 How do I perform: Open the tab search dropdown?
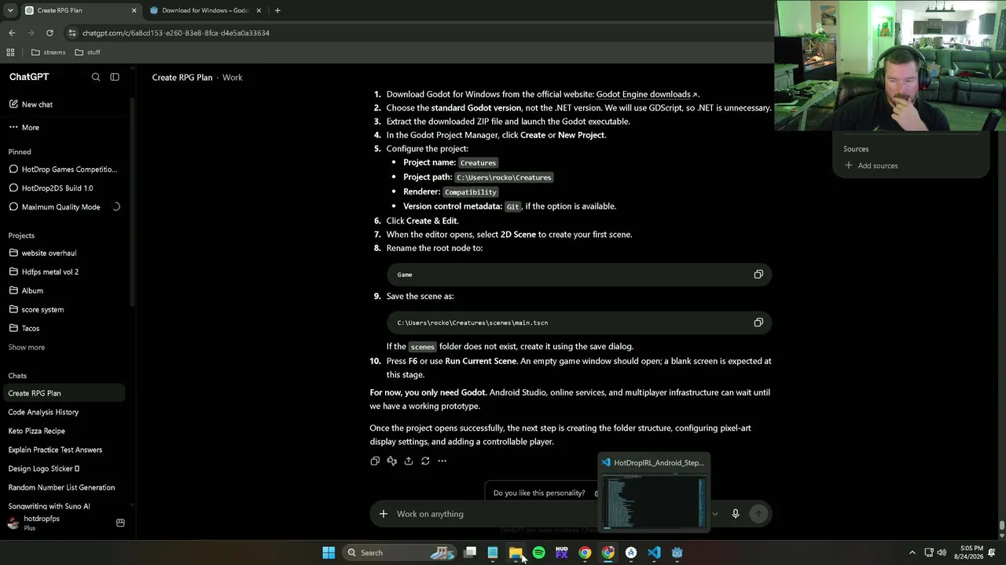pos(10,10)
